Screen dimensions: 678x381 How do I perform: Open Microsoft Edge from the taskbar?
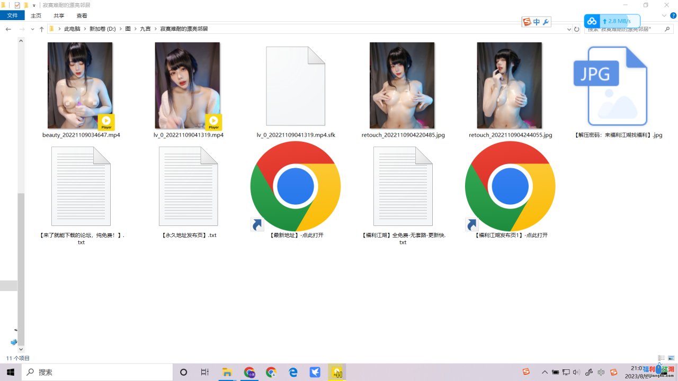point(293,373)
